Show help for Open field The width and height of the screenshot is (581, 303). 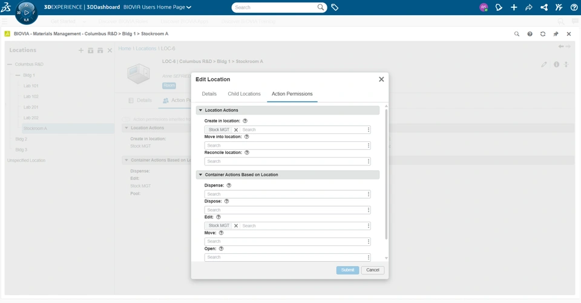(222, 249)
